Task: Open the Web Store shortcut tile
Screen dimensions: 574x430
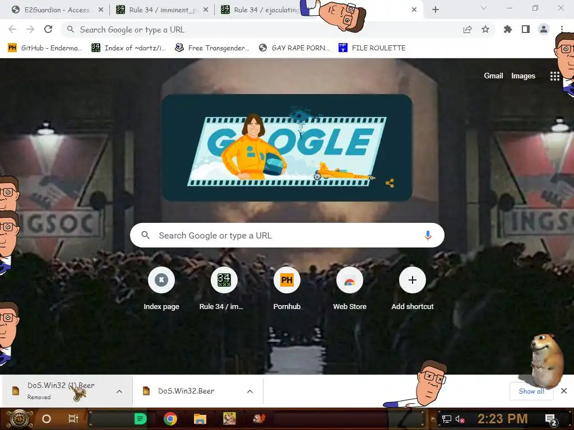Action: pos(350,289)
